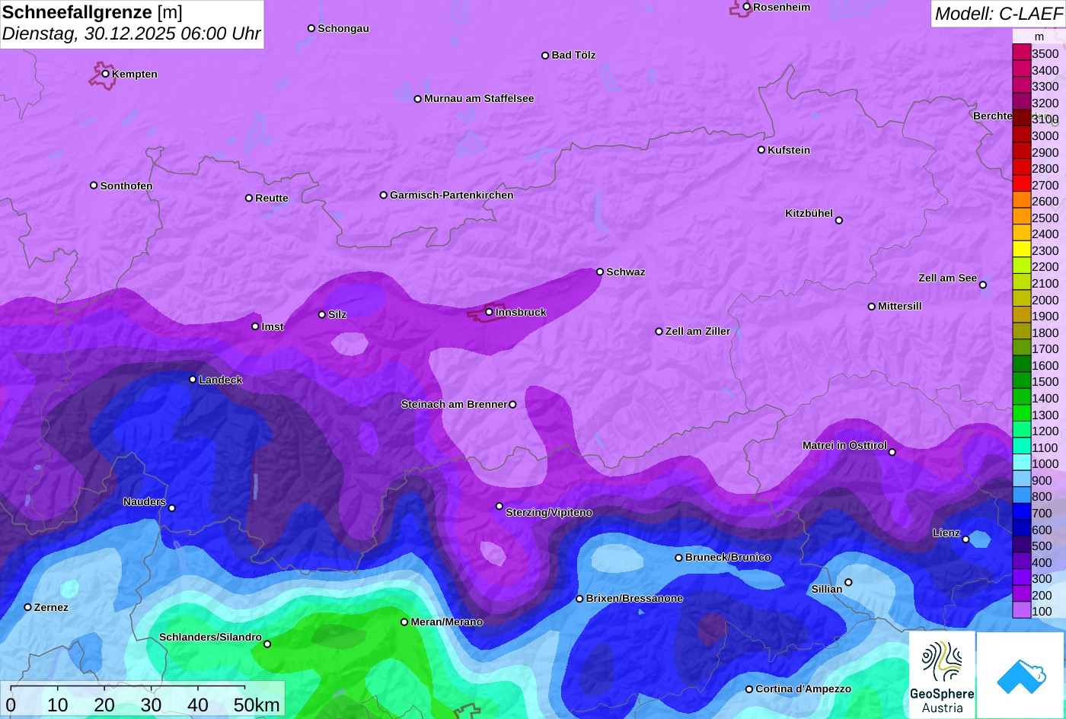
Task: Click the Schneefallgrenze [m] title
Action: (92, 12)
